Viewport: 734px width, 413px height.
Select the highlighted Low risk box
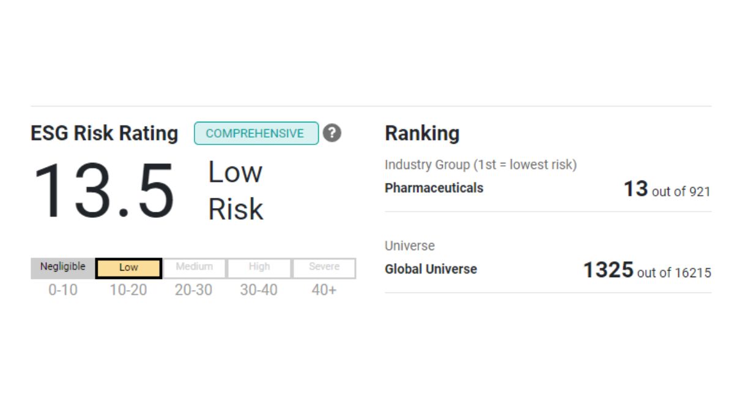128,268
